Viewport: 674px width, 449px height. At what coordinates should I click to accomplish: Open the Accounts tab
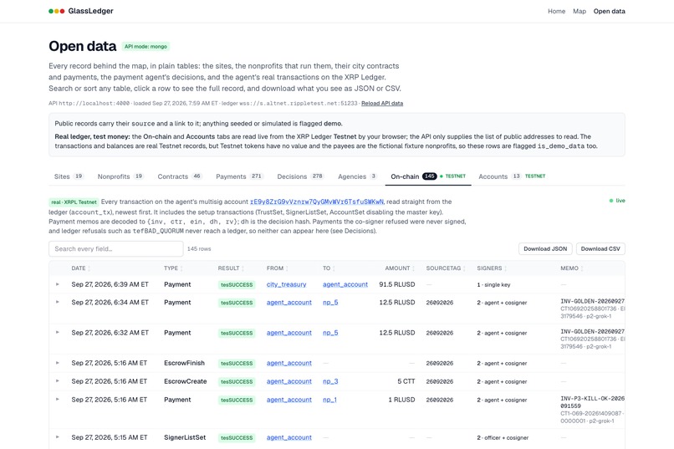(512, 176)
